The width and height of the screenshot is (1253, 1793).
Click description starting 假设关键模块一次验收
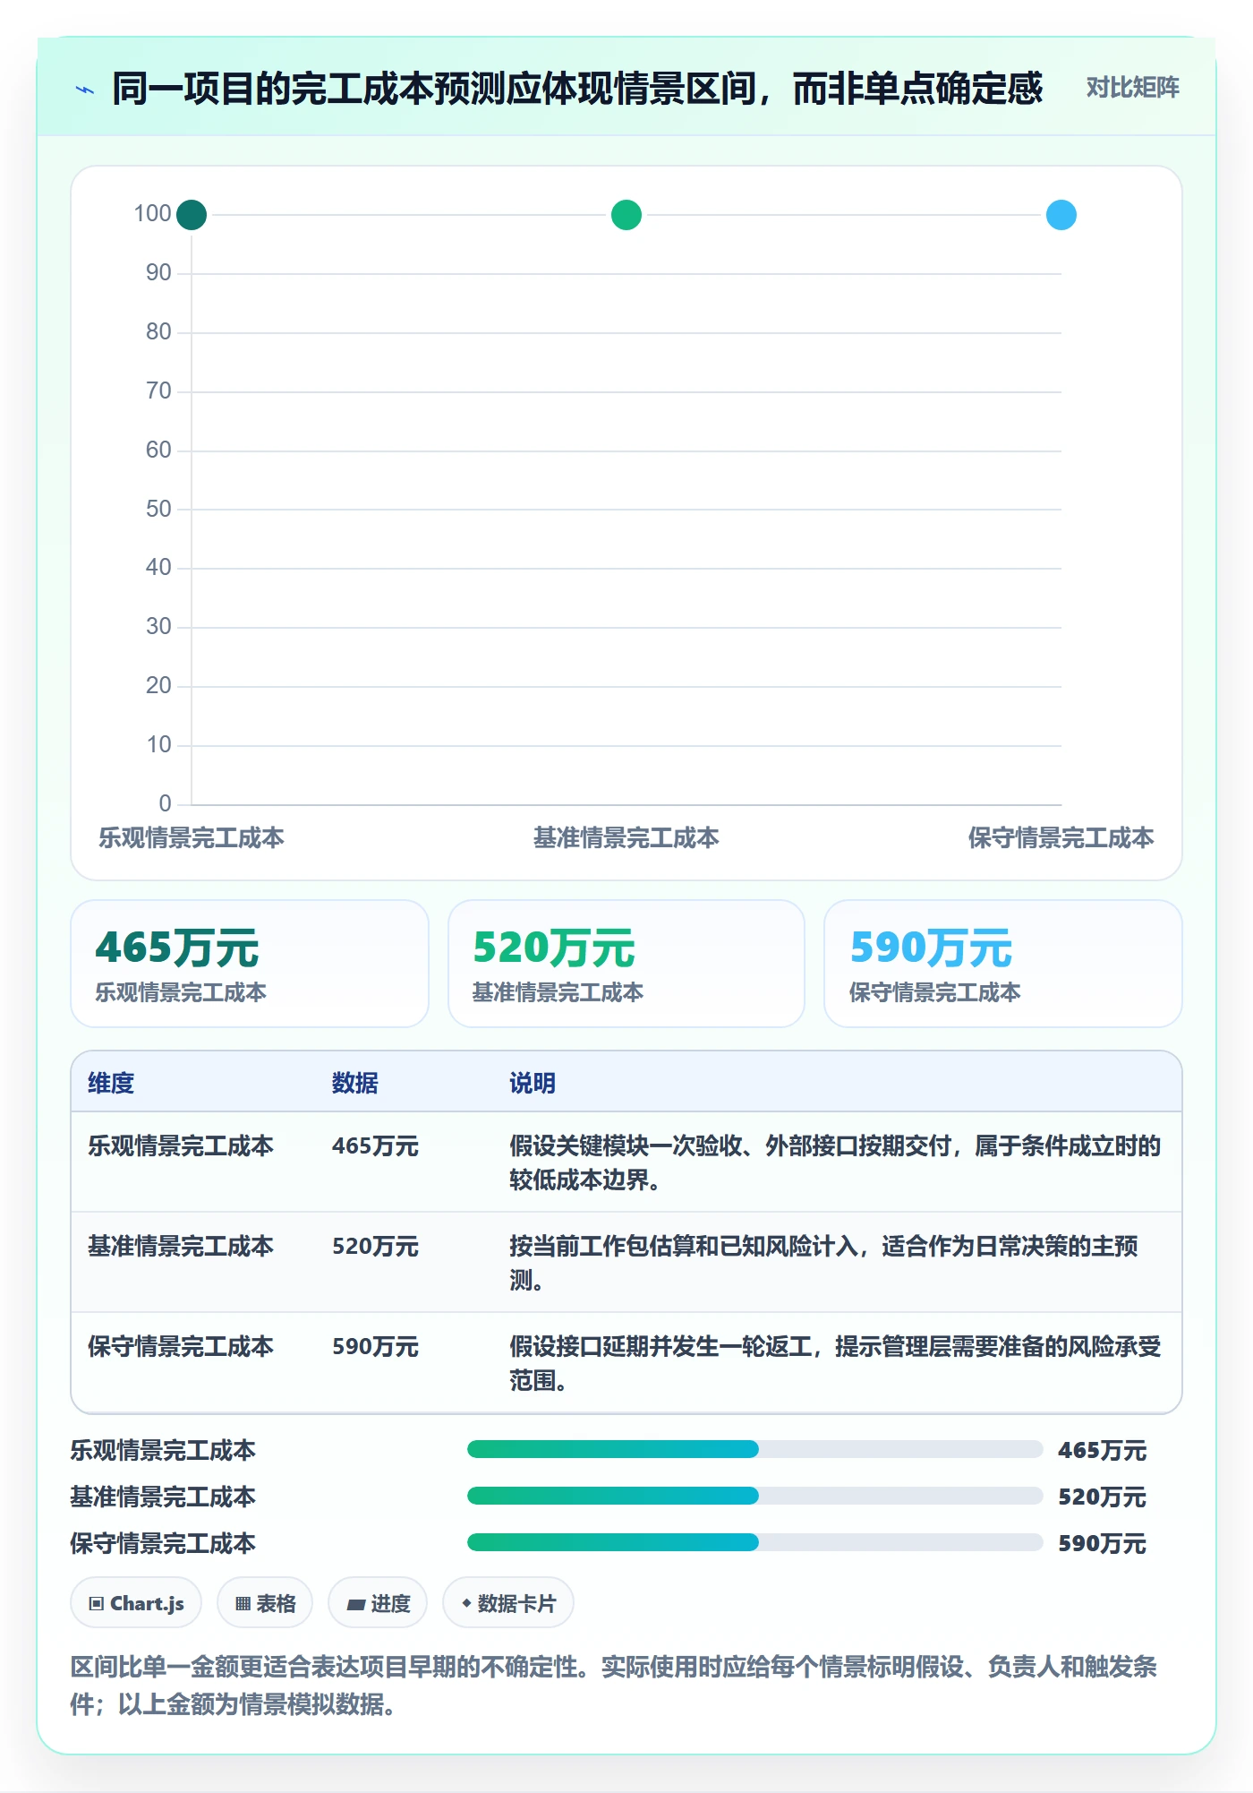pos(835,1162)
